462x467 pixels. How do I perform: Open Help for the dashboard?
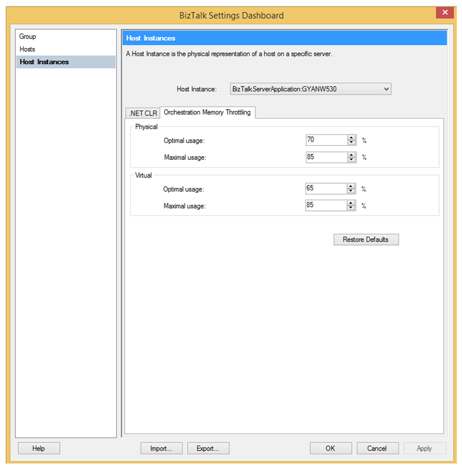coord(39,448)
